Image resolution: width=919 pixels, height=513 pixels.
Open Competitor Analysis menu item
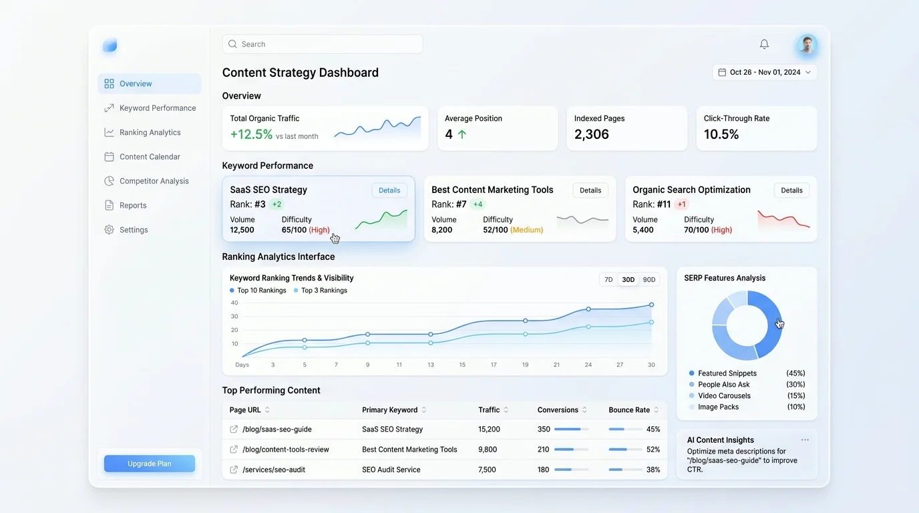[x=150, y=181]
